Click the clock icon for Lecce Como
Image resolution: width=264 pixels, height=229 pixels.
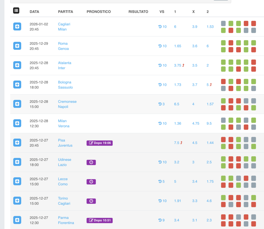pyautogui.click(x=91, y=182)
